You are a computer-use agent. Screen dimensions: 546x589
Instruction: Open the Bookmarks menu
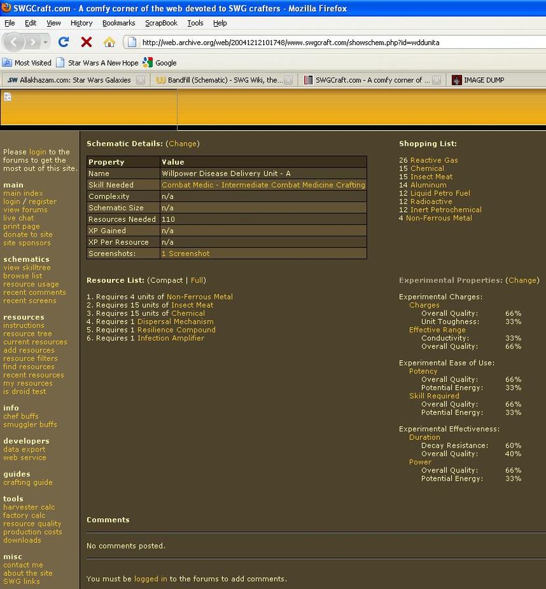[118, 23]
